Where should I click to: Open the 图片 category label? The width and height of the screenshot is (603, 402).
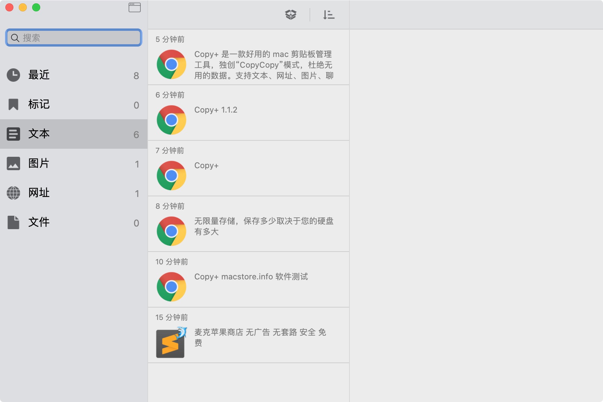(x=39, y=163)
